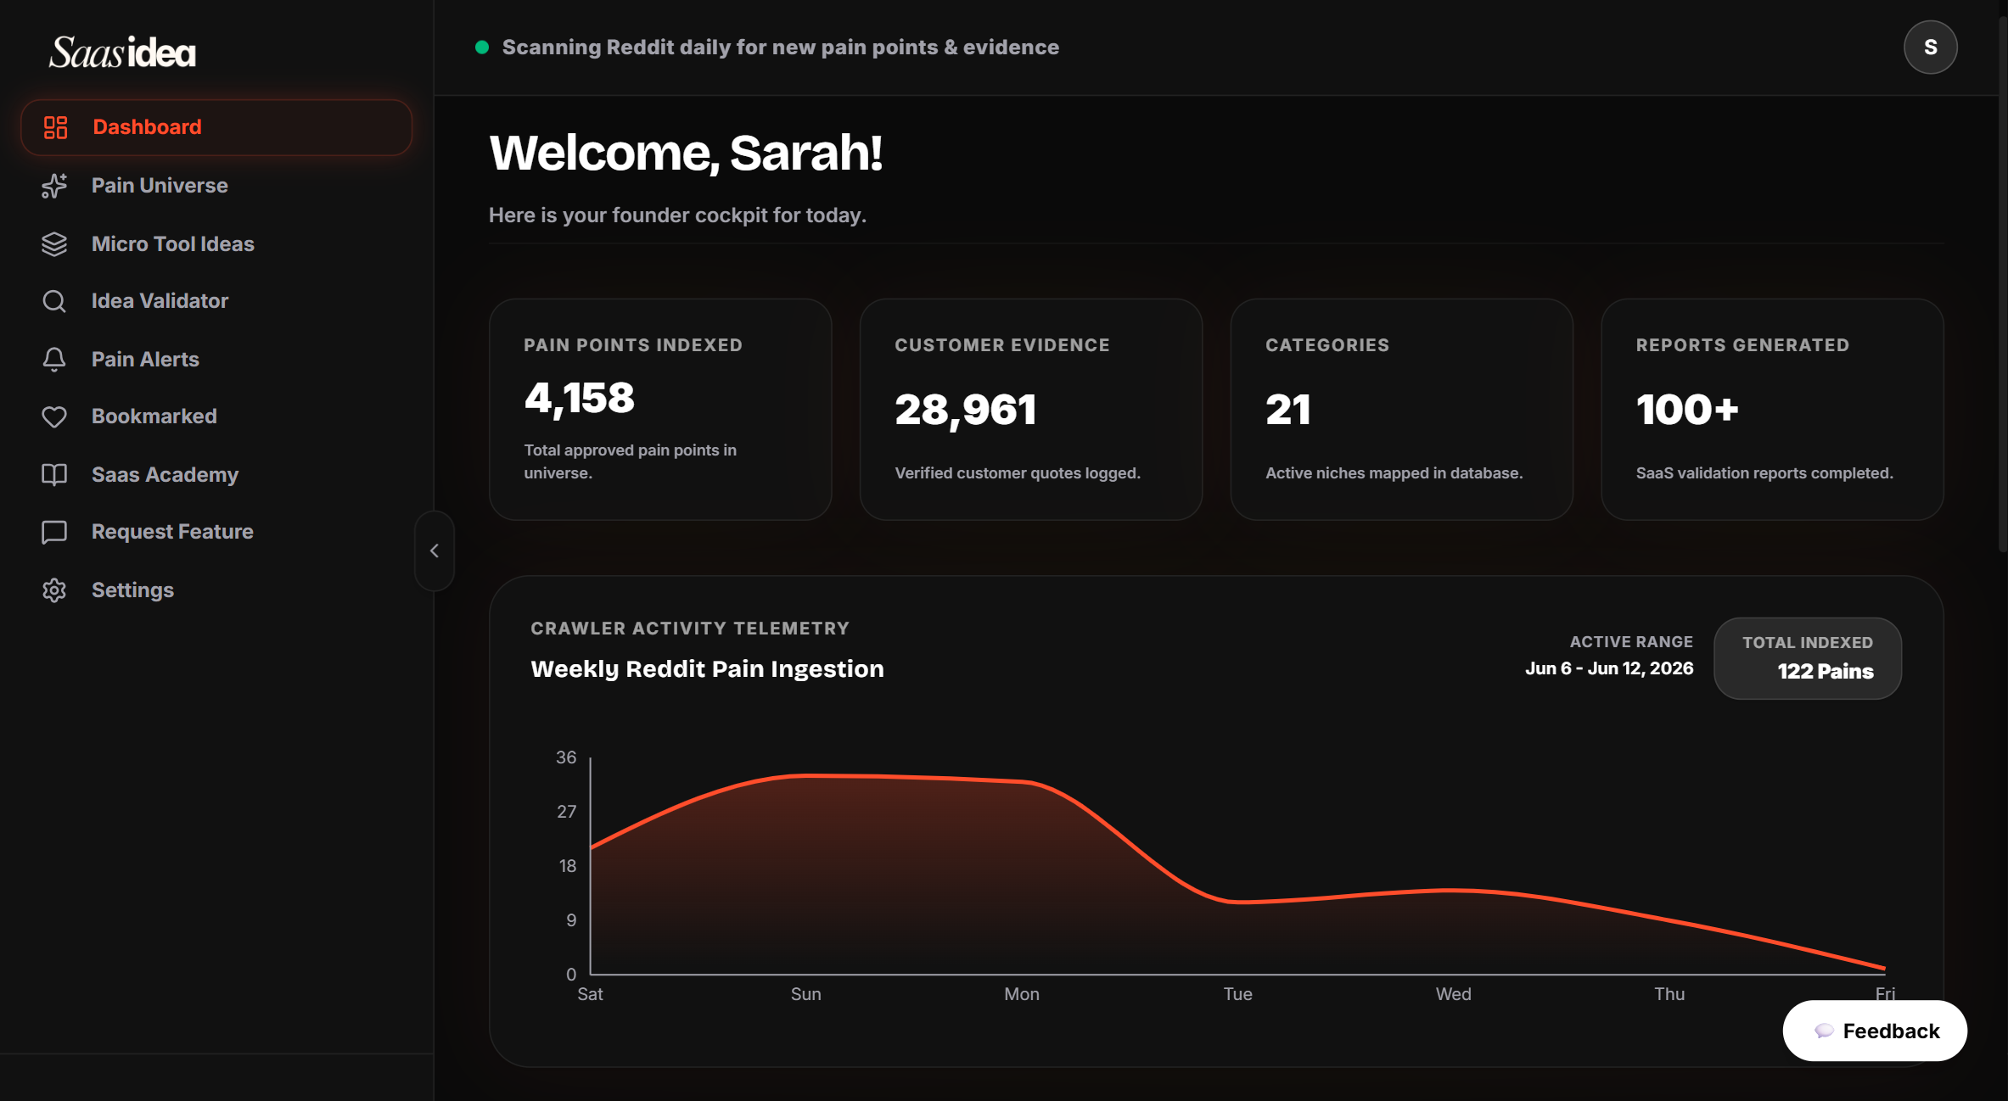Click the Bookmarked heart icon
The height and width of the screenshot is (1101, 2008).
[54, 416]
